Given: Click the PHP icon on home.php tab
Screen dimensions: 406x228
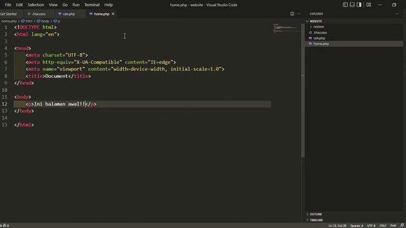Looking at the screenshot, I should (x=91, y=14).
